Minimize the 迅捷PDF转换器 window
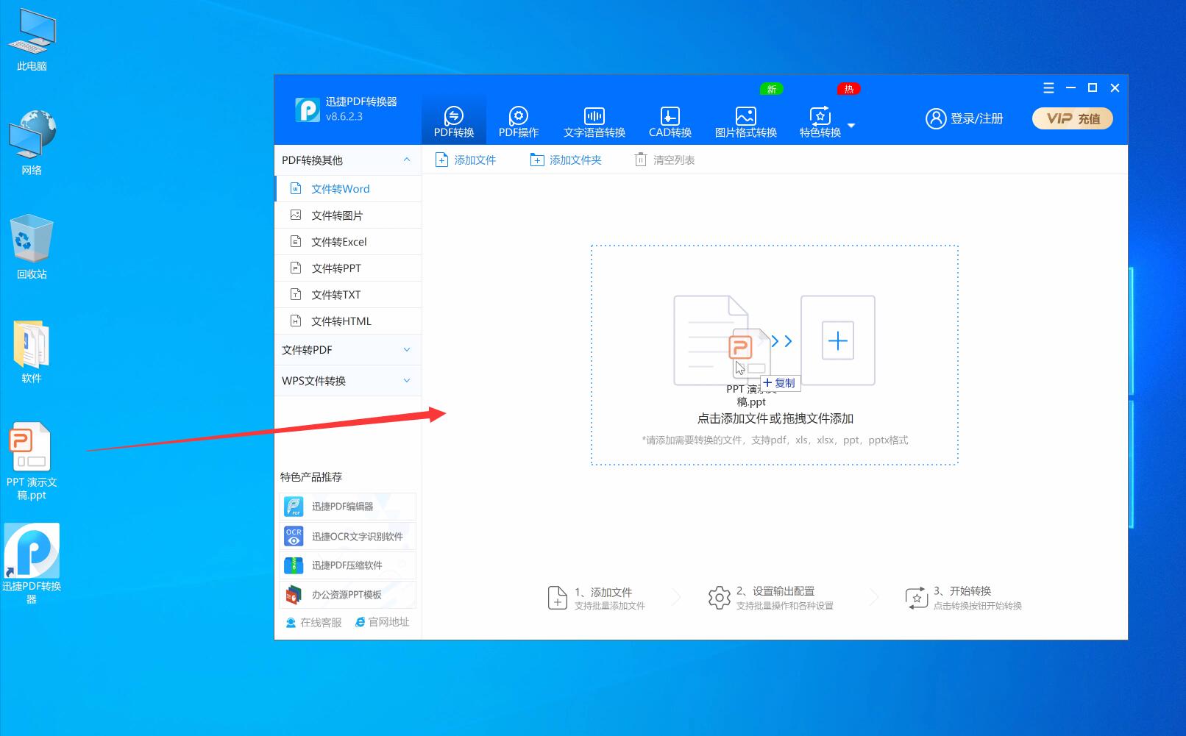The image size is (1186, 736). (1070, 87)
